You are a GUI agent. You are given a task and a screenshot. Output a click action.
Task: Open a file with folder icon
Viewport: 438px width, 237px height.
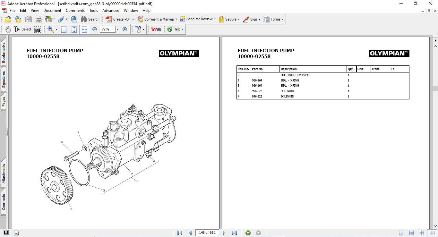[x=8, y=19]
